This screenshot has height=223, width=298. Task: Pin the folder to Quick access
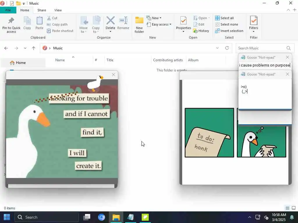pos(11,25)
